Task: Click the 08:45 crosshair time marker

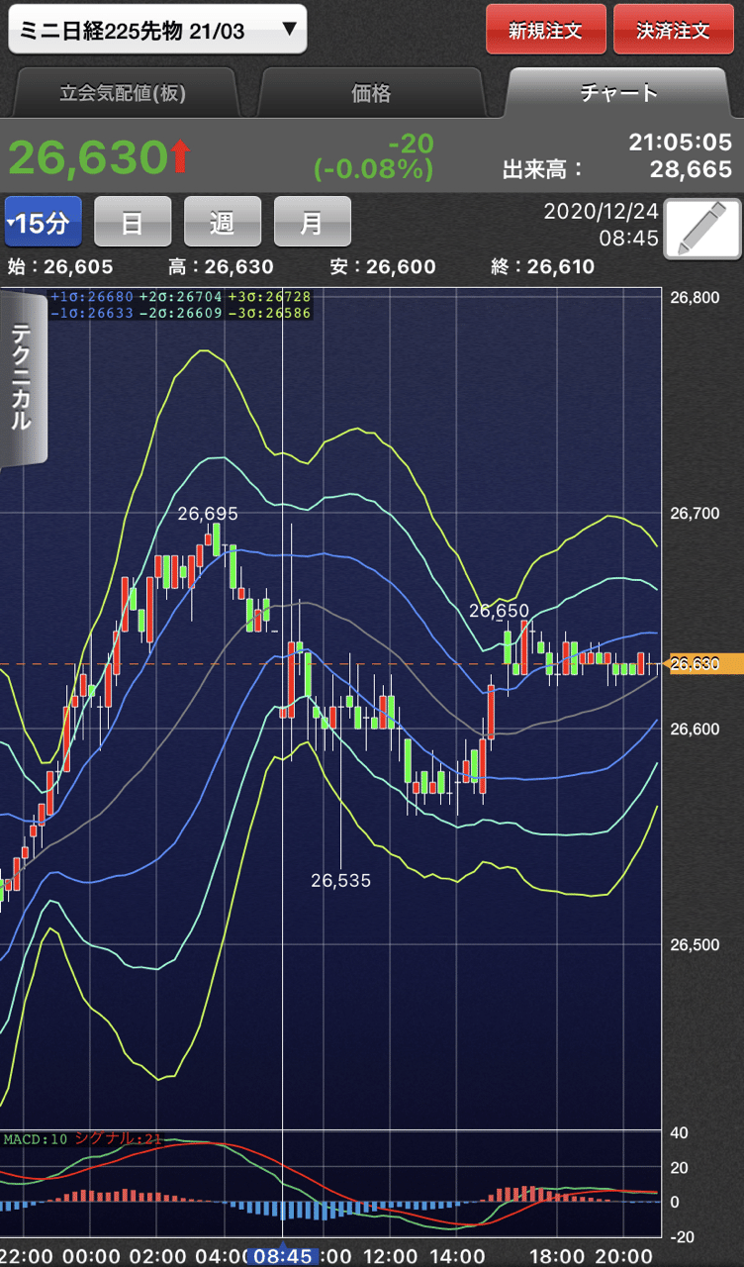Action: pos(282,1256)
